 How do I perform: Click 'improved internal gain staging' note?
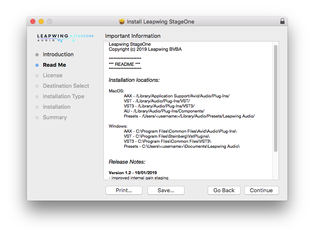pos(140,178)
